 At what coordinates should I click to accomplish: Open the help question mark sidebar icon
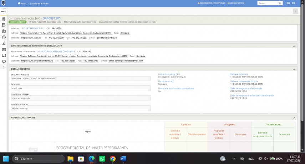click(x=4, y=37)
